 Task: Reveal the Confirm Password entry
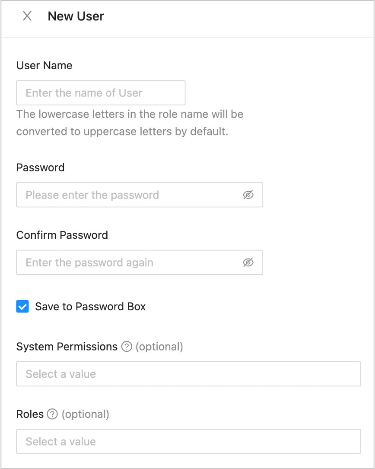point(248,263)
